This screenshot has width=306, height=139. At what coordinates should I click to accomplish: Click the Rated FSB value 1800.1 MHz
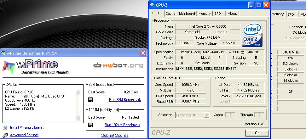pos(190,102)
